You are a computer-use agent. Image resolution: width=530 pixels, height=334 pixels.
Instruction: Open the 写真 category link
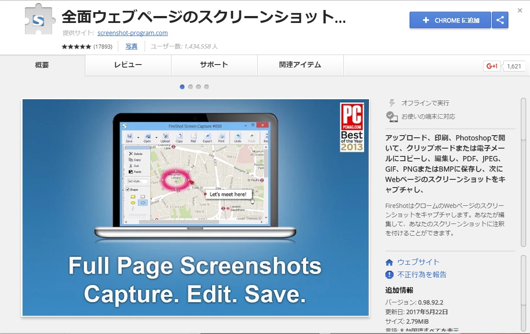[x=132, y=46]
